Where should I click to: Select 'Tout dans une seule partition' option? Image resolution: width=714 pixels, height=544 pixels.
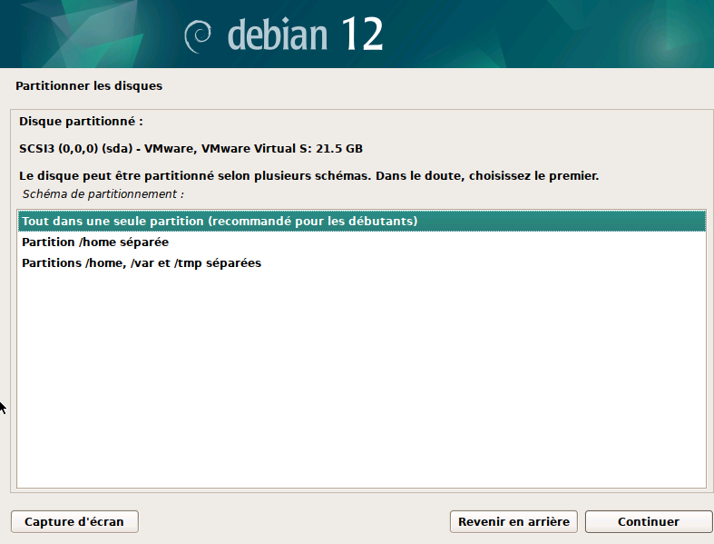click(362, 222)
